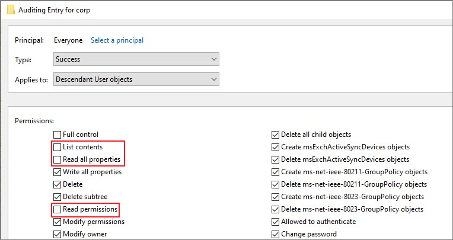Uncheck Delete ms-net-ieee-8023-GroupPolicy objects checkbox
This screenshot has width=453, height=240.
point(275,209)
